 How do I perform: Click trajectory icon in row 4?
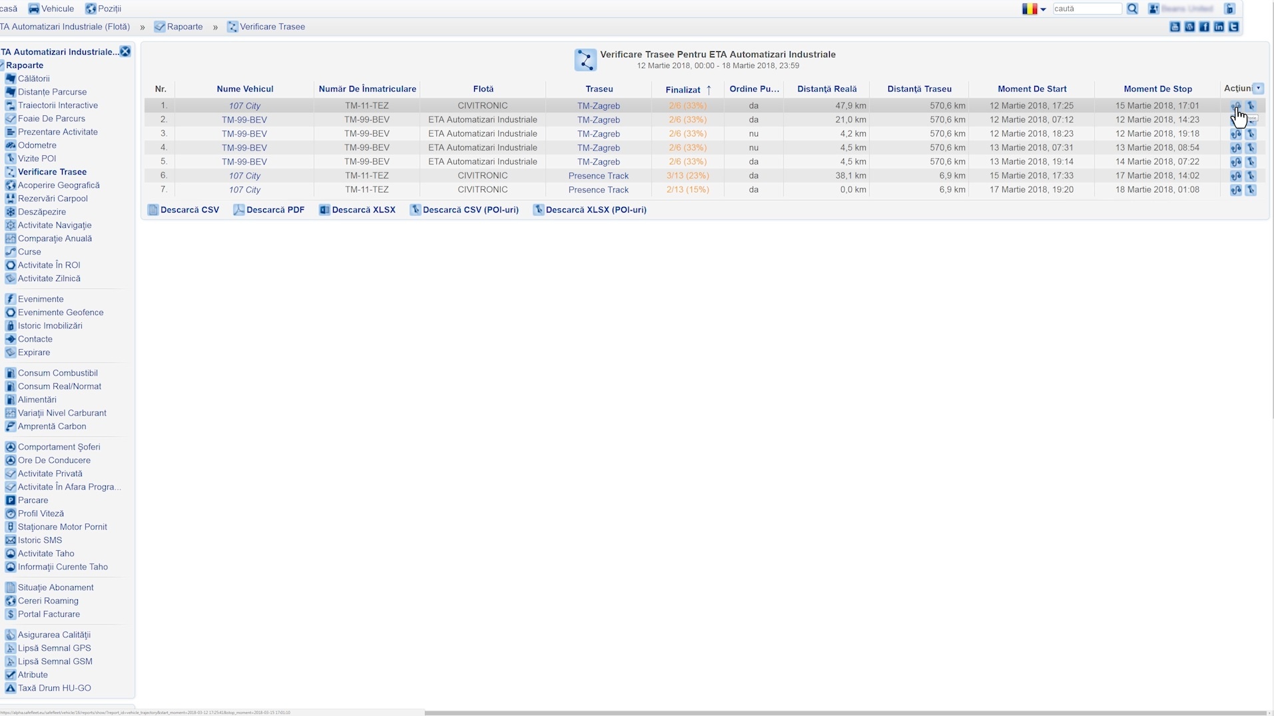(1235, 148)
